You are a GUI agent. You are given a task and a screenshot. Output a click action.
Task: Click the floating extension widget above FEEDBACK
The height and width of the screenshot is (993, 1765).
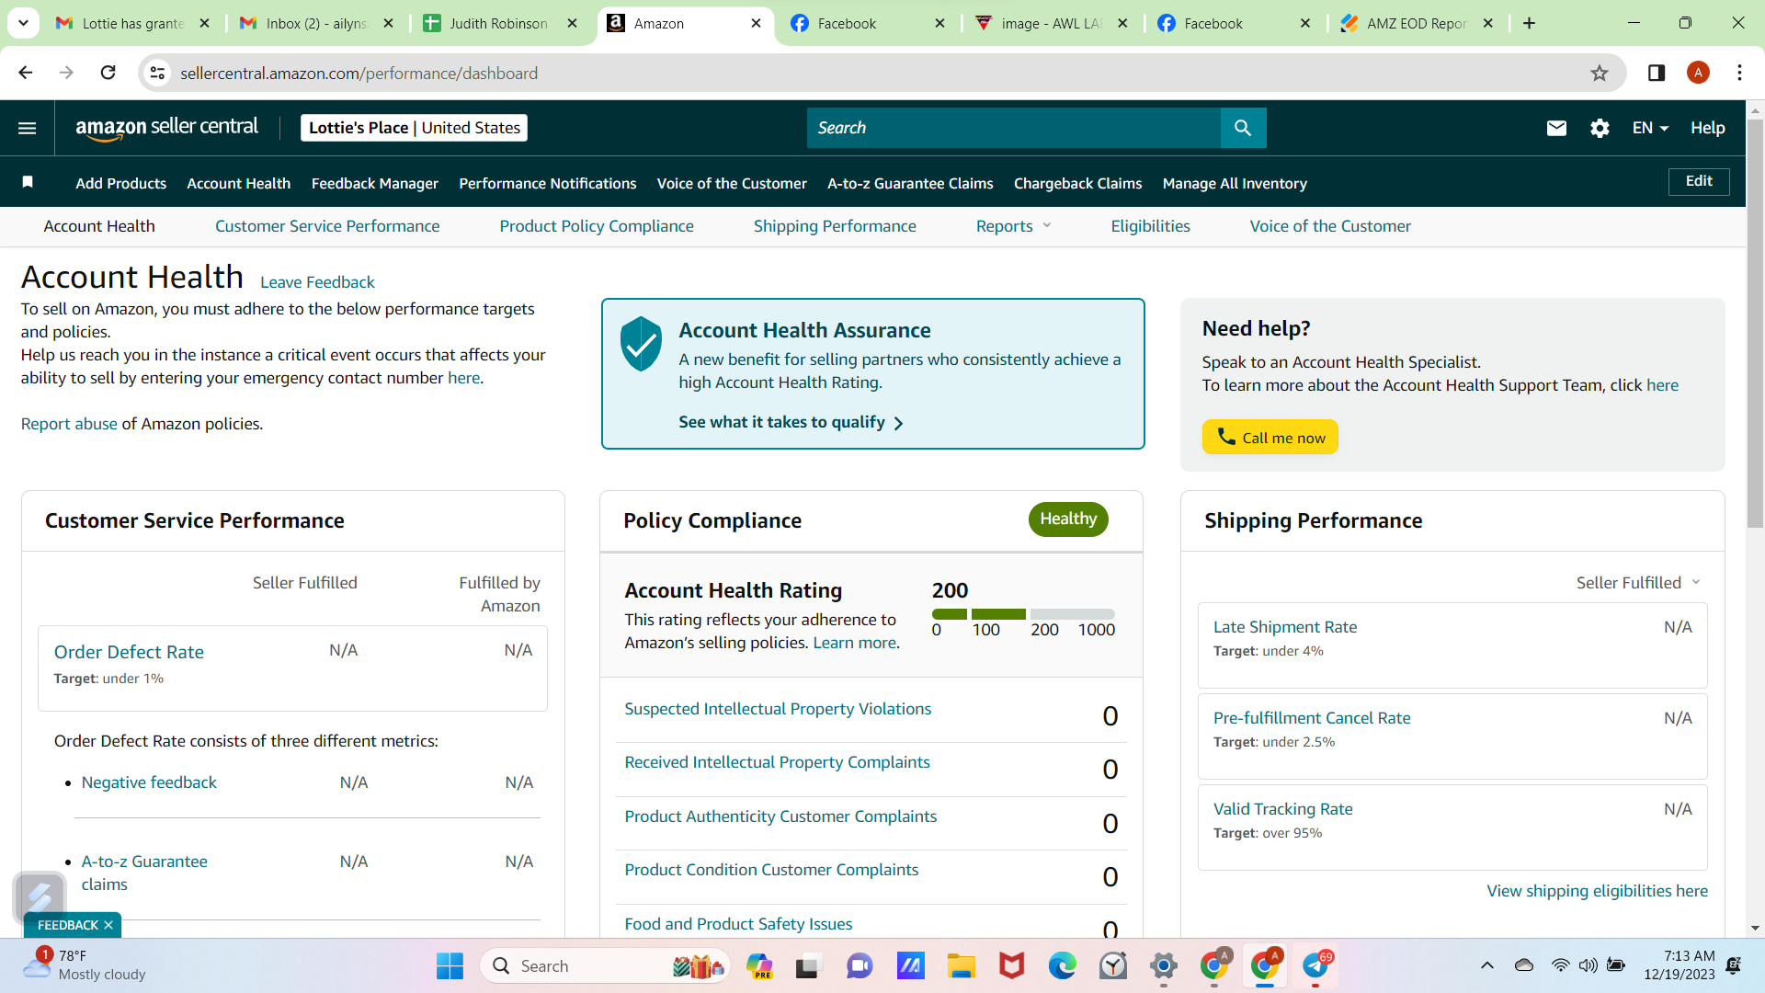(40, 896)
